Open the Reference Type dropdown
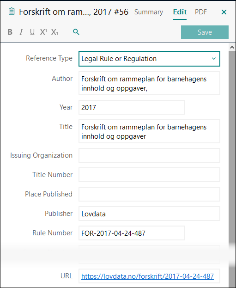Viewport: 236px width, 288px height. (149, 59)
